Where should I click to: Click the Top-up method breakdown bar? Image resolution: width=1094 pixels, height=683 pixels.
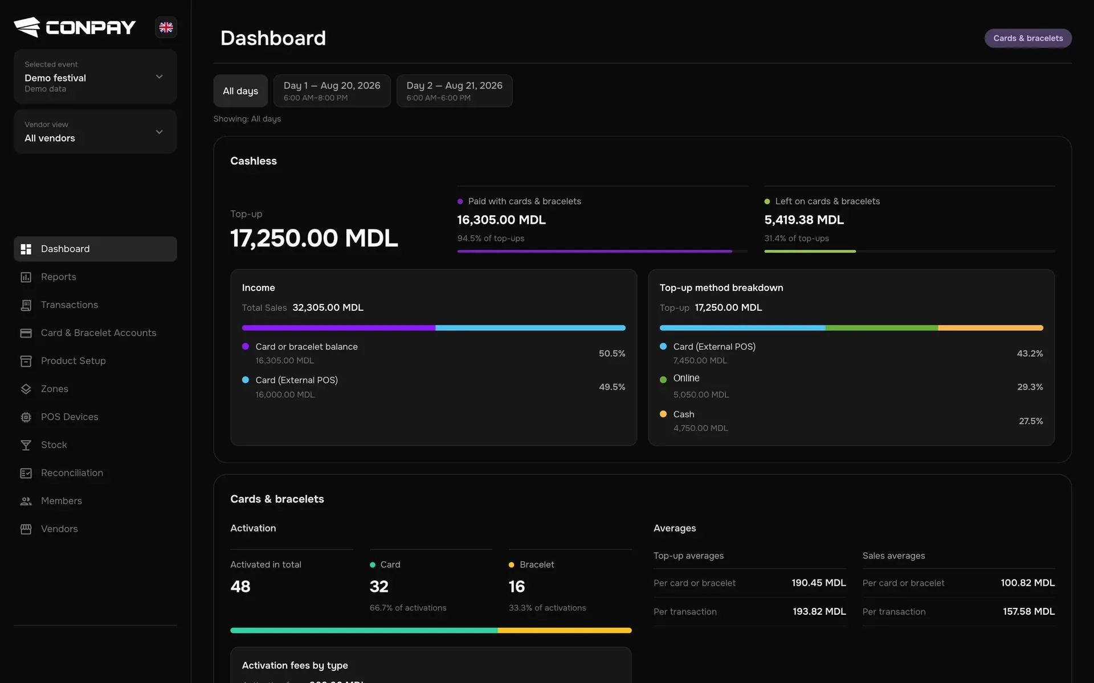tap(851, 328)
